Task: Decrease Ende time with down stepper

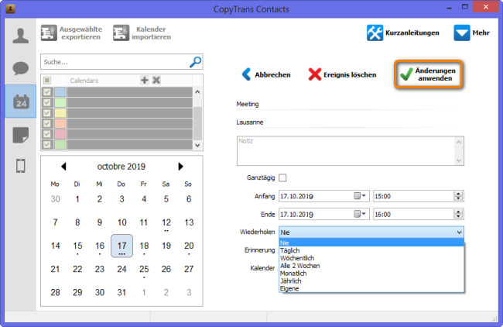Action: click(458, 217)
